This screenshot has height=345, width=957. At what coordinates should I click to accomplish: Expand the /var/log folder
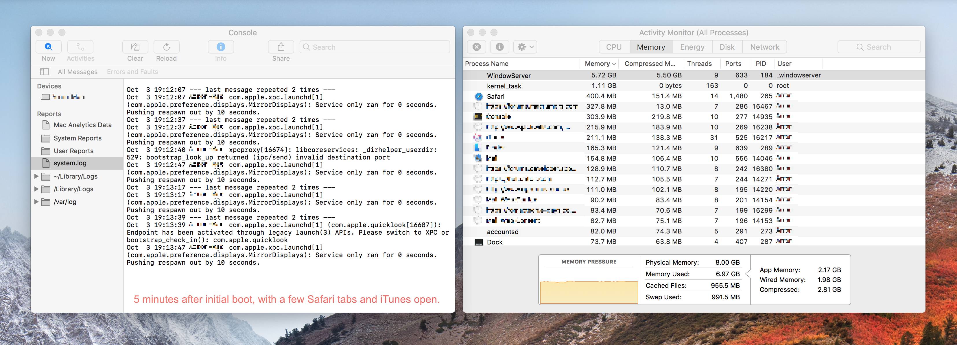36,202
